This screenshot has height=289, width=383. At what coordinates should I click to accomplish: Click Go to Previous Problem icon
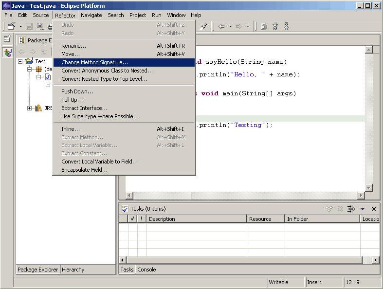[x=286, y=26]
